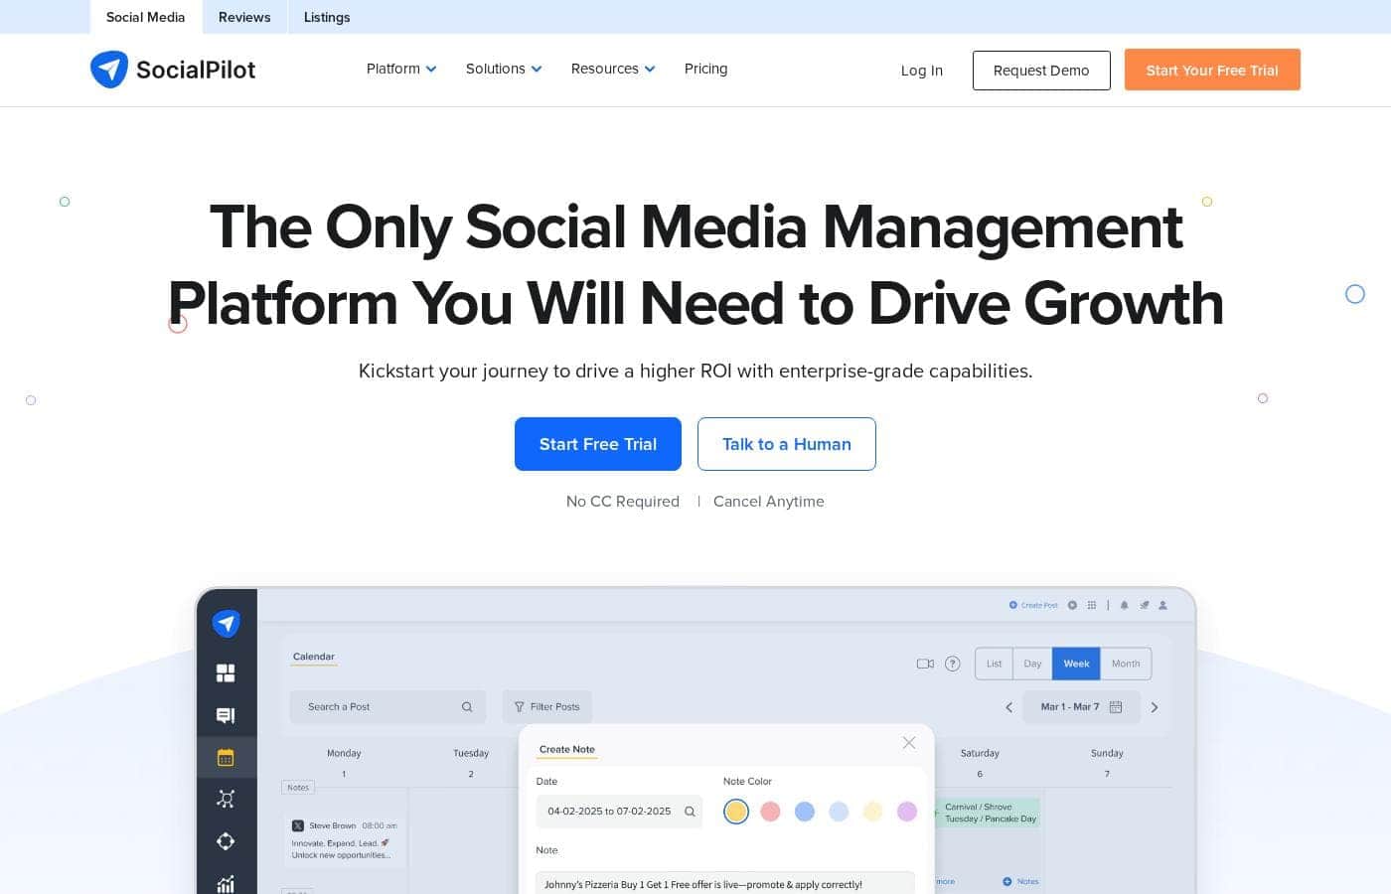1391x894 pixels.
Task: Open the posts message icon in mockup sidebar
Action: point(226,715)
